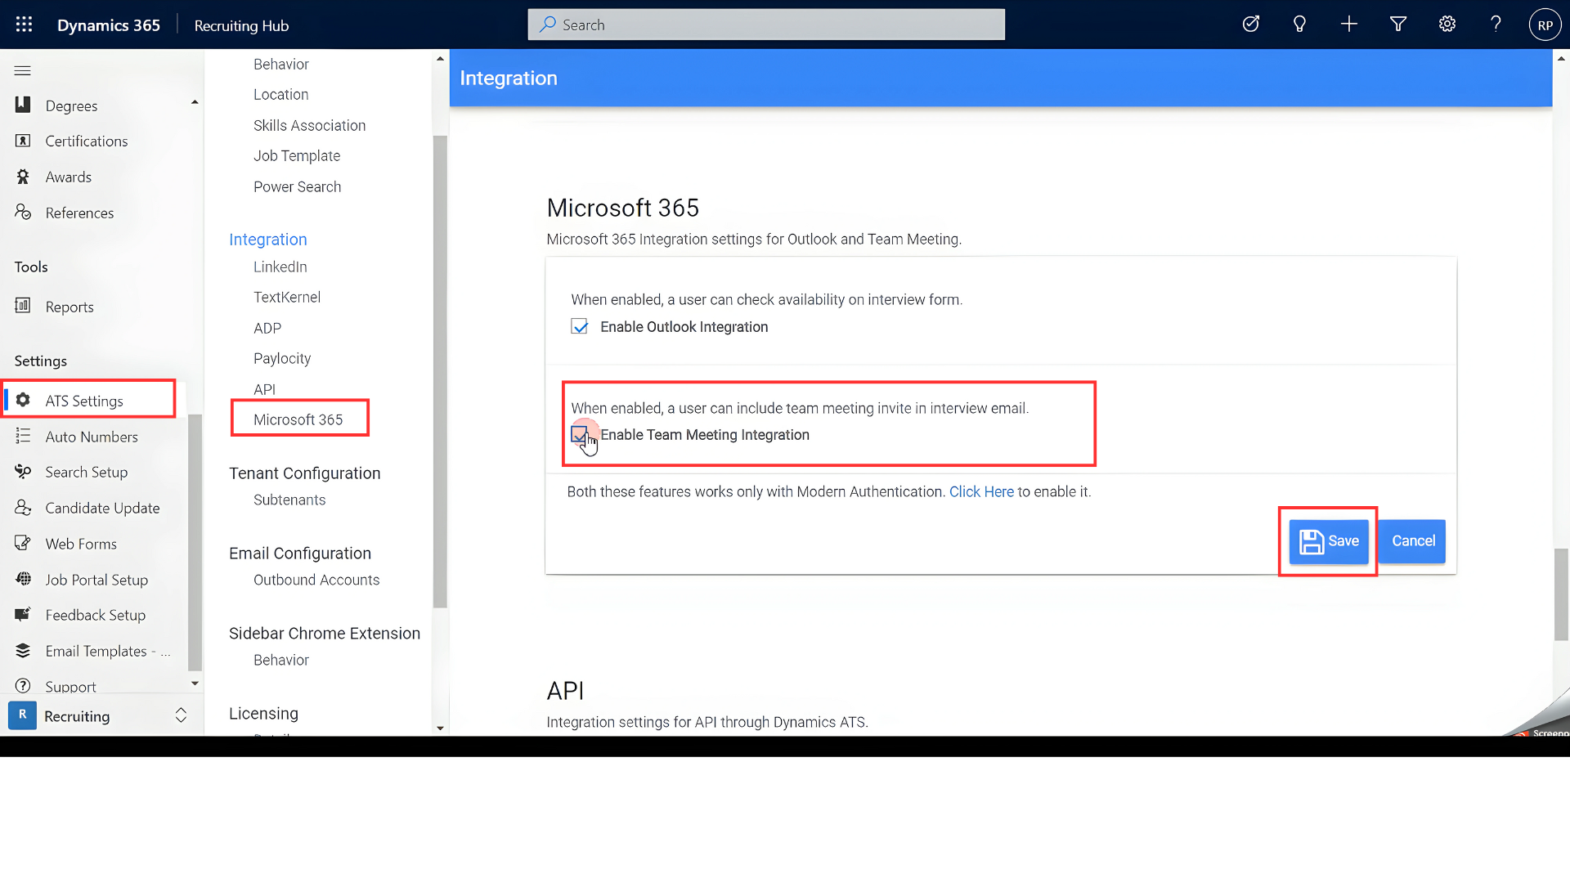The width and height of the screenshot is (1570, 883).
Task: Click the main page vertical scrollbar thumb
Action: point(1561,594)
